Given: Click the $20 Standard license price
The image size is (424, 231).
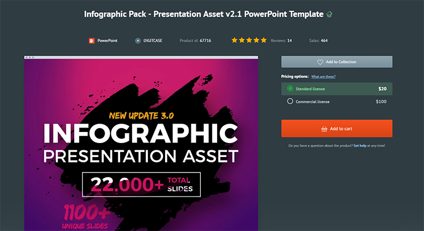Looking at the screenshot, I should pyautogui.click(x=382, y=89).
